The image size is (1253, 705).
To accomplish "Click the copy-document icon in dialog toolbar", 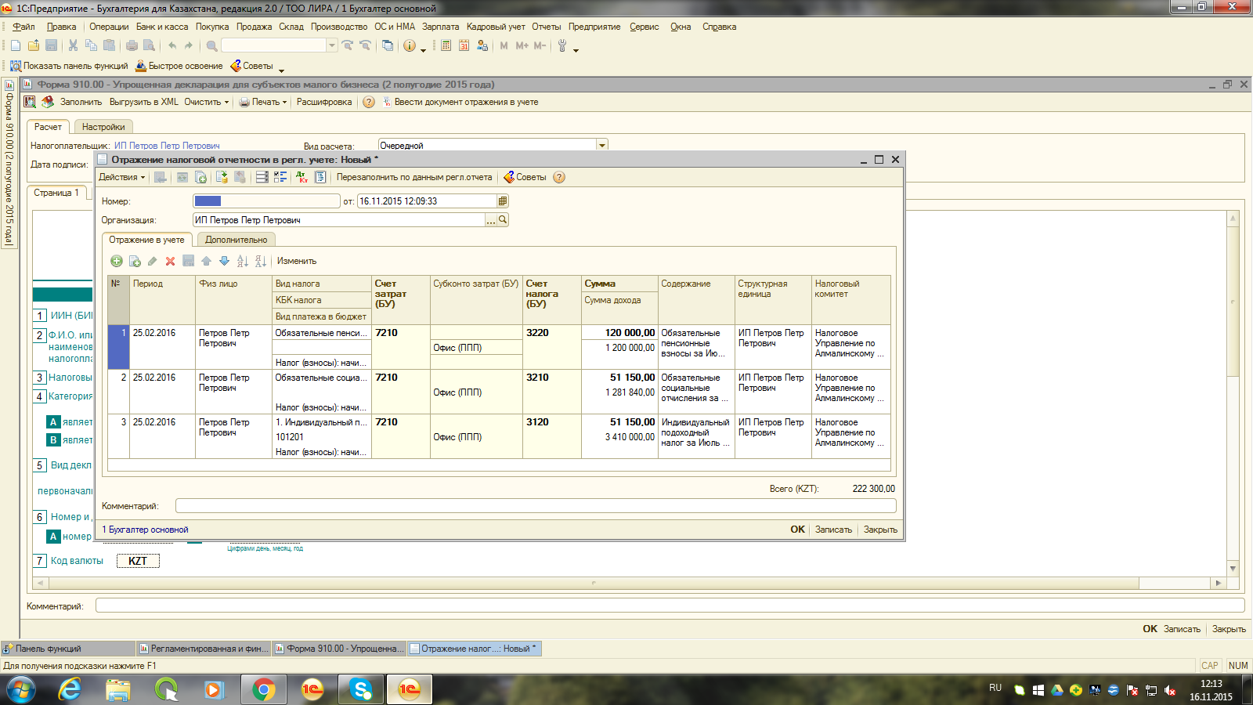I will 200,177.
